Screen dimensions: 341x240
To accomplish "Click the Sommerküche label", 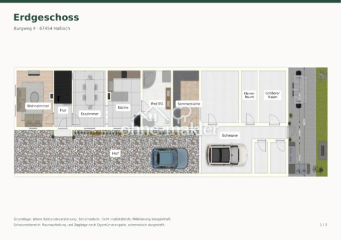I will pyautogui.click(x=189, y=104).
